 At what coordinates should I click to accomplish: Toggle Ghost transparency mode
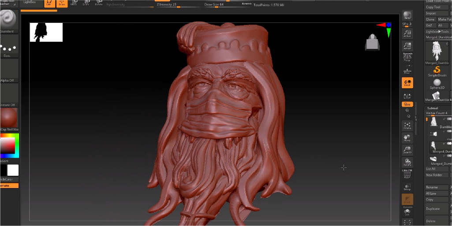point(407,199)
